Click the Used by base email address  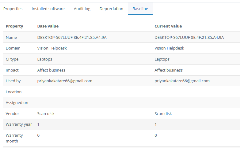[x=65, y=81]
